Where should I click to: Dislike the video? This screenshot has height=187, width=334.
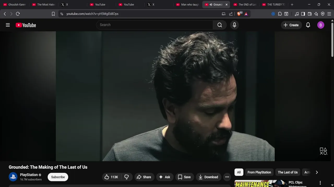click(127, 177)
